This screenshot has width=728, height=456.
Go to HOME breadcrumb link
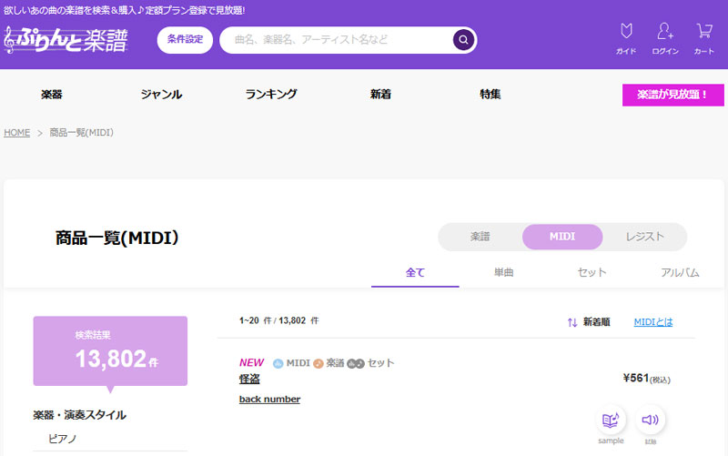pyautogui.click(x=16, y=133)
